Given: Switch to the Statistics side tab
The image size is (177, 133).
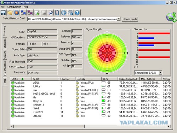Looking at the screenshot, I should (5, 43).
